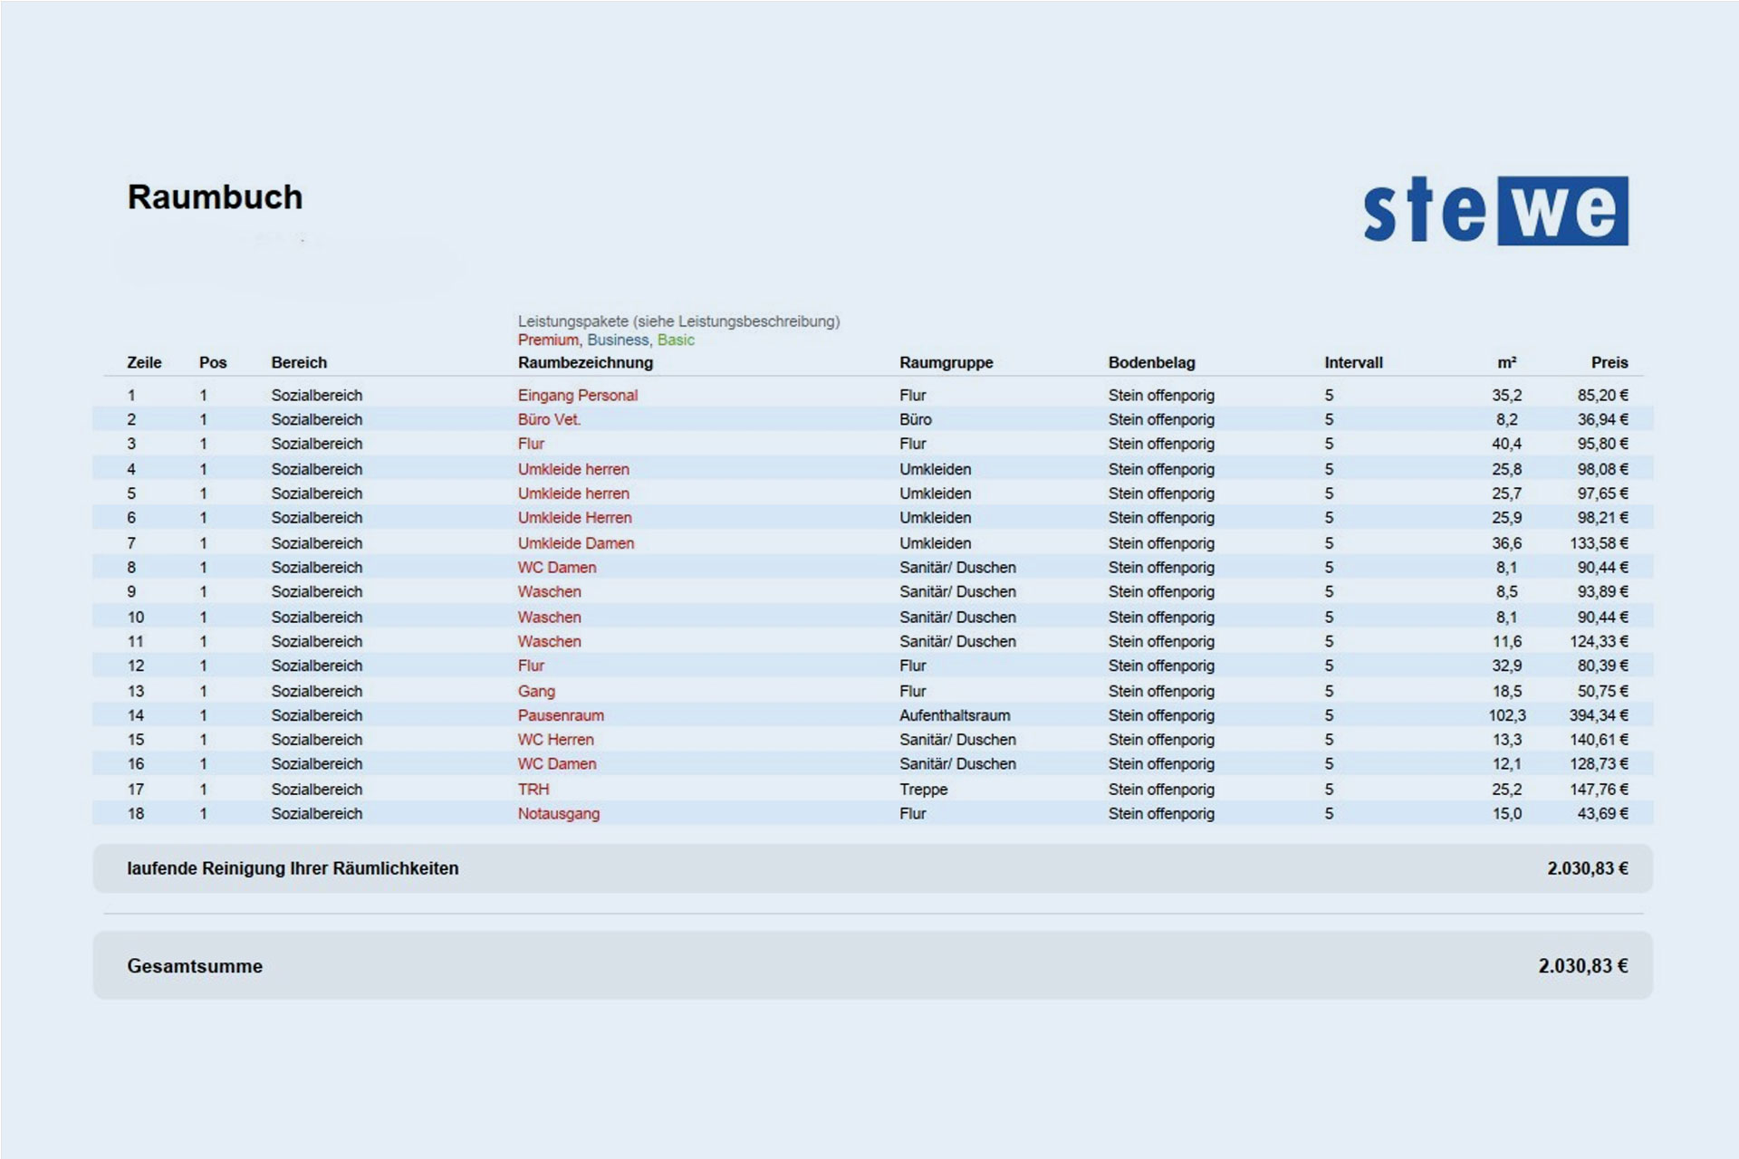Click the Bodenbelag column header

click(x=1151, y=362)
